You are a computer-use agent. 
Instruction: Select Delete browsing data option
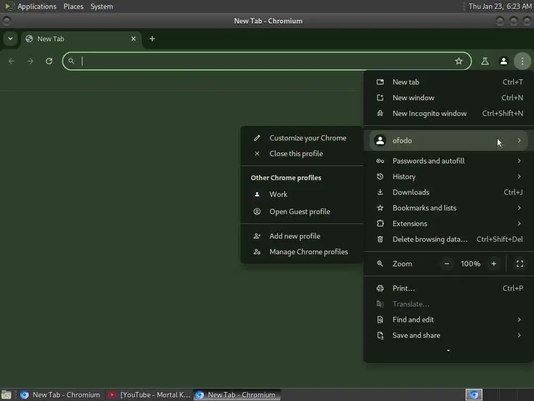(x=449, y=239)
